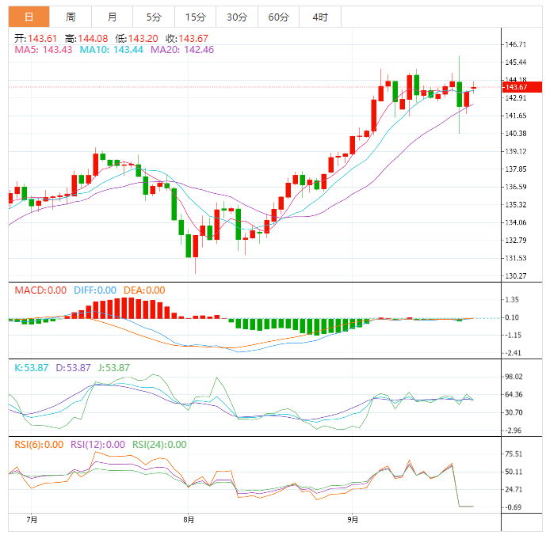Click the 136.59 price axis label
Viewport: 546px width, 535px height.
pyautogui.click(x=516, y=187)
